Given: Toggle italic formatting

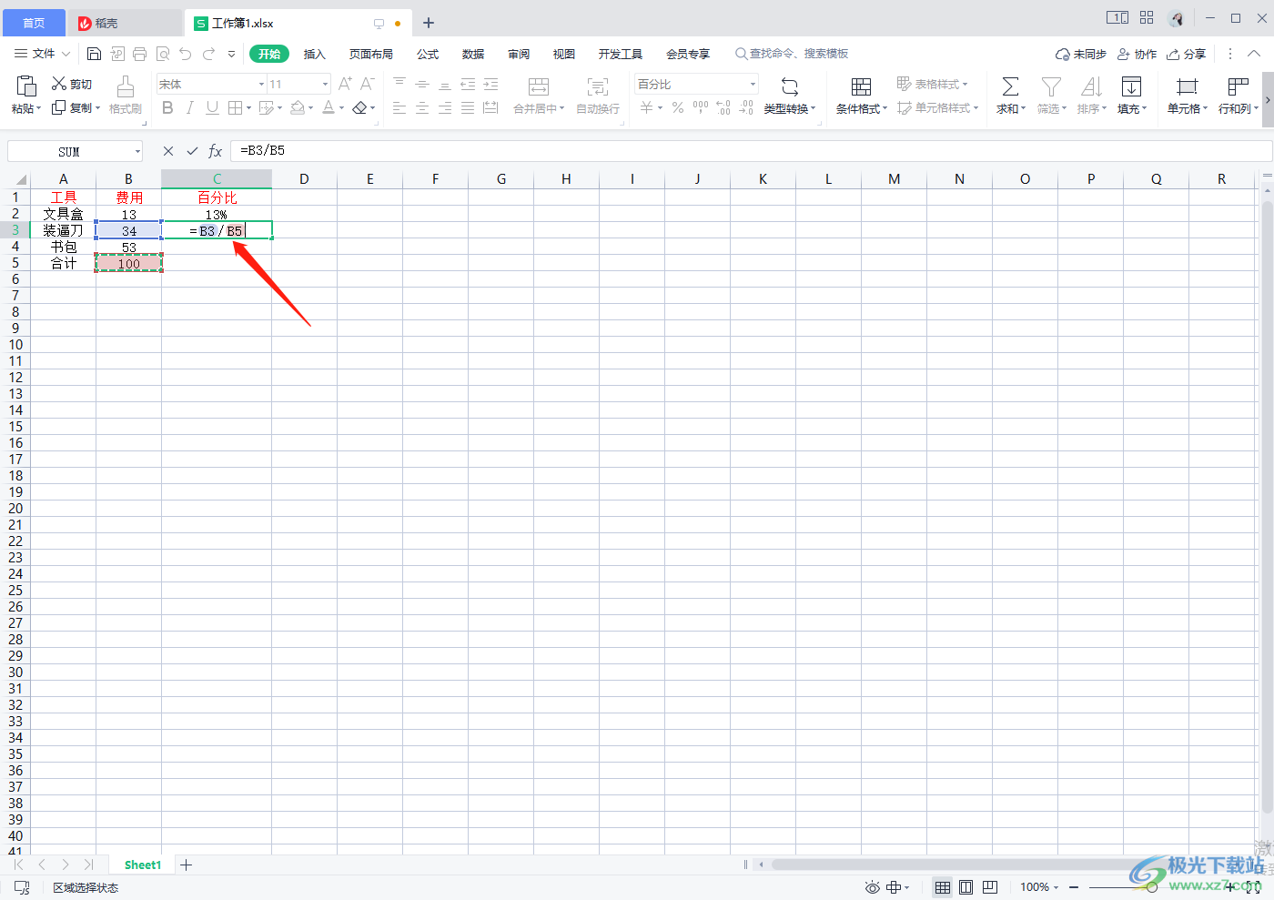Looking at the screenshot, I should [189, 107].
